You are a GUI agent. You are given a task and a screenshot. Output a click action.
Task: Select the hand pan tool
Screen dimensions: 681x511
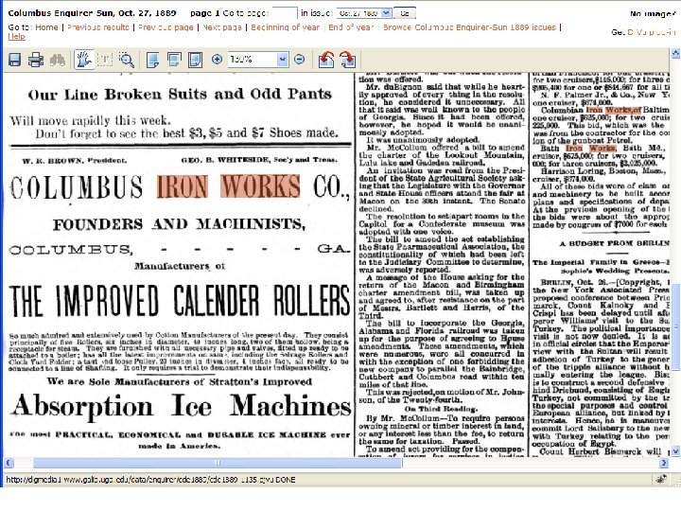point(84,60)
